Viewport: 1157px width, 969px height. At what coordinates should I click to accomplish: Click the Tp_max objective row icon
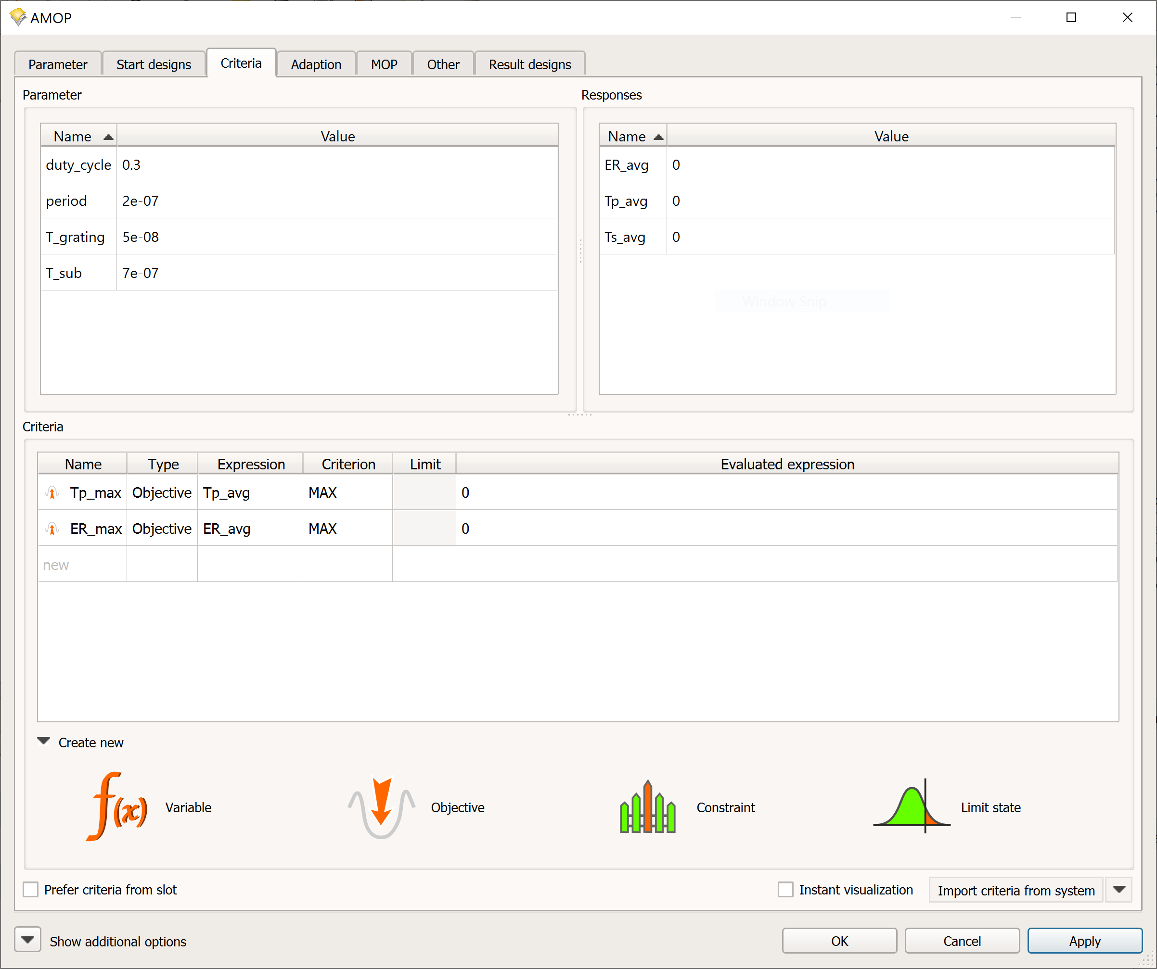(x=52, y=493)
